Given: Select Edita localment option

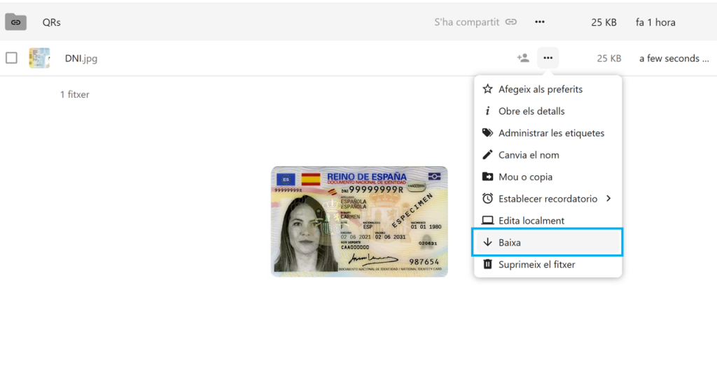Looking at the screenshot, I should click(531, 221).
